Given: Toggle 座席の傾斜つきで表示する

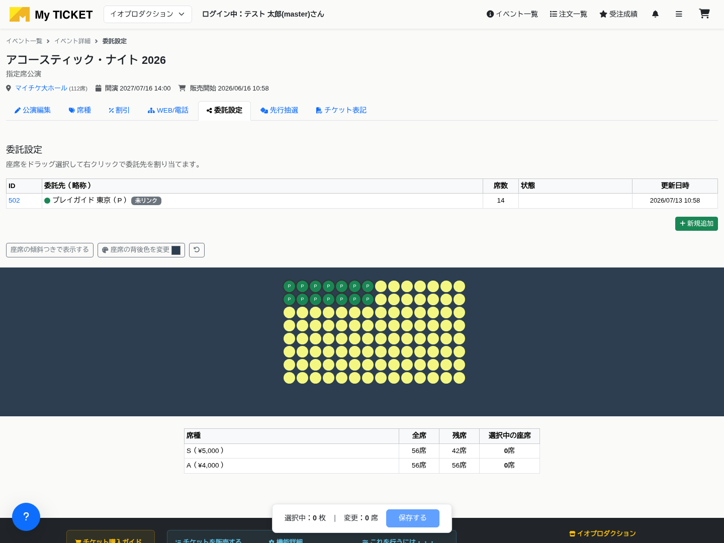Looking at the screenshot, I should (50, 250).
